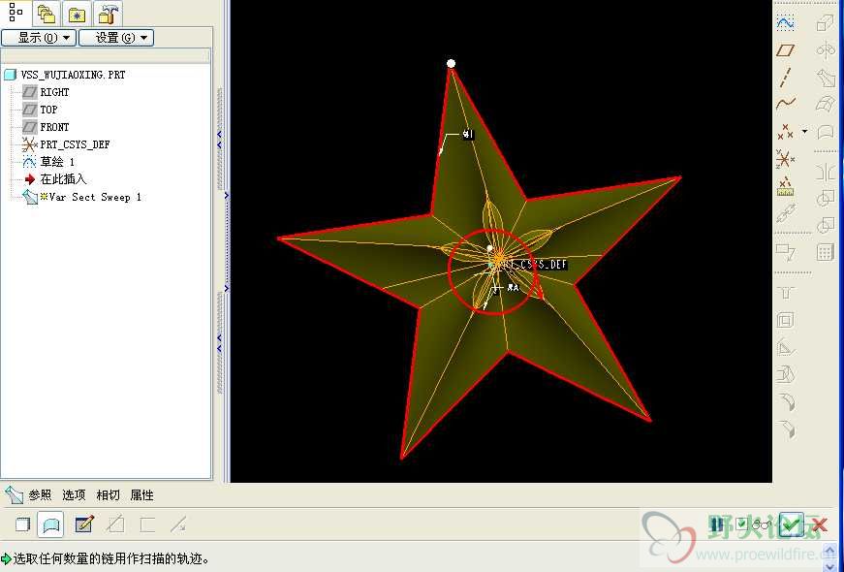Open the model tree navigator tab
844x572 pixels.
click(x=16, y=13)
